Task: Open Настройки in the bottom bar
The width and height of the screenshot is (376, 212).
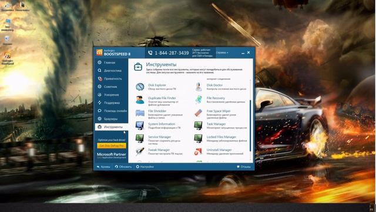Action: pyautogui.click(x=145, y=167)
